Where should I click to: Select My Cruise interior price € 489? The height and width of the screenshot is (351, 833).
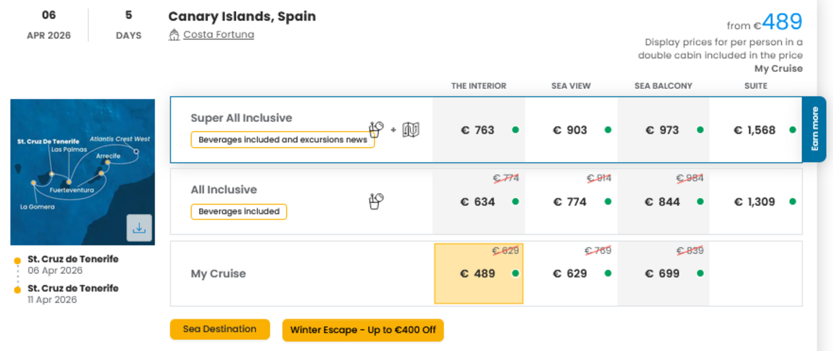tap(479, 273)
